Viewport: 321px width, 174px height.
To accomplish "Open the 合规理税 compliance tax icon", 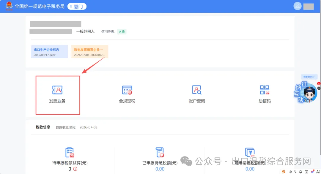I will coord(127,90).
